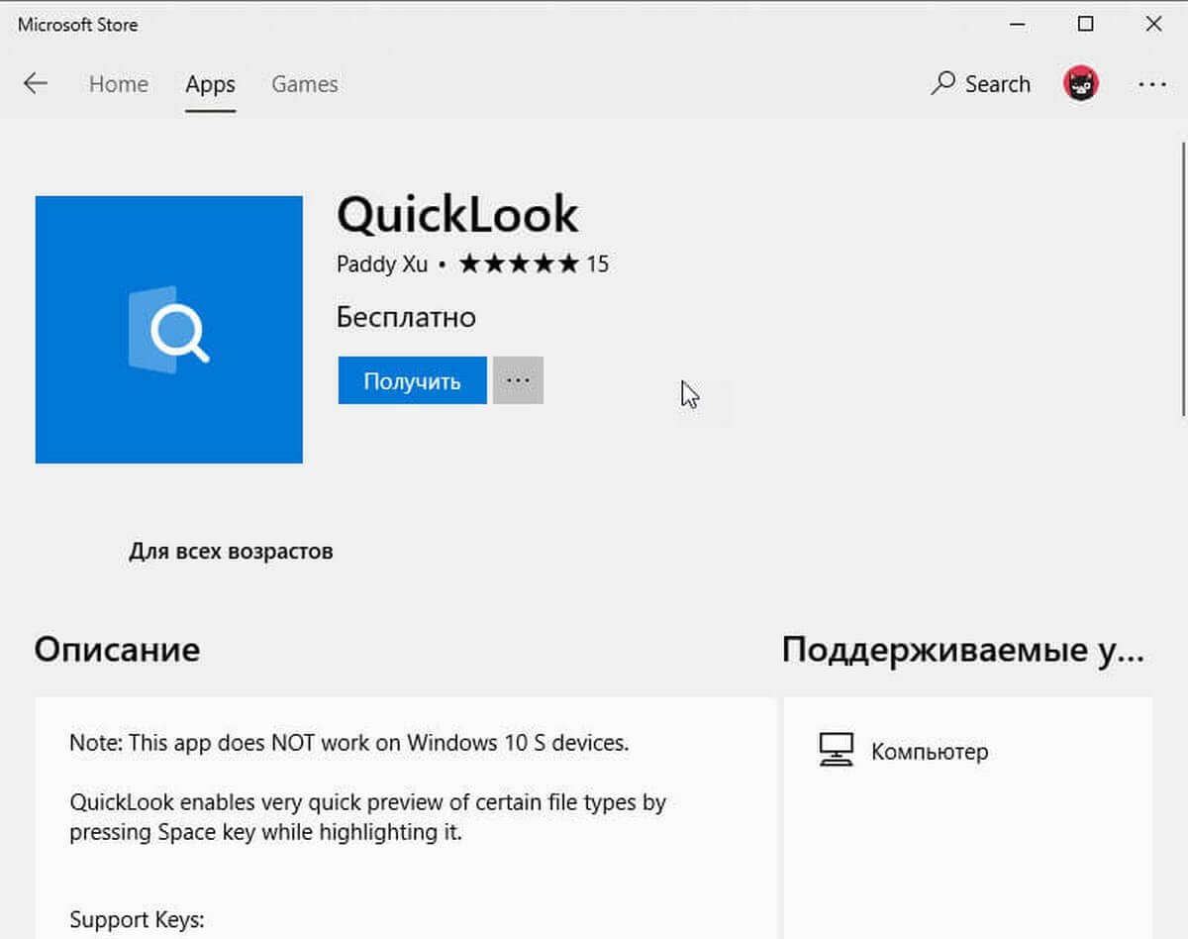Click the Поддерживаемые heading
Viewport: 1188px width, 939px height.
click(963, 651)
